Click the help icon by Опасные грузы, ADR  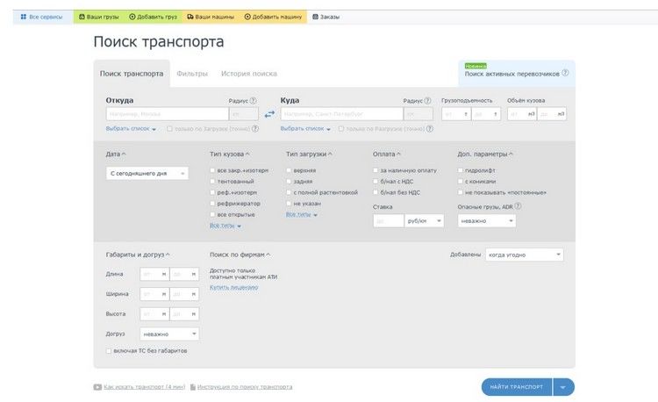point(518,206)
